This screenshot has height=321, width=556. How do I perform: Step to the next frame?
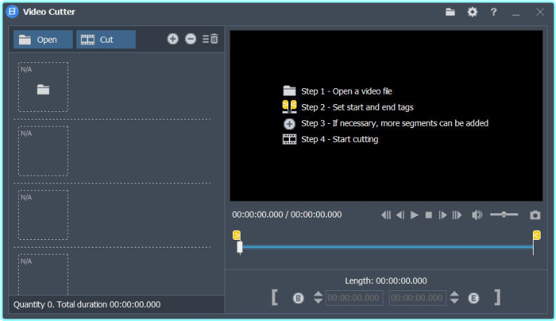click(x=443, y=215)
